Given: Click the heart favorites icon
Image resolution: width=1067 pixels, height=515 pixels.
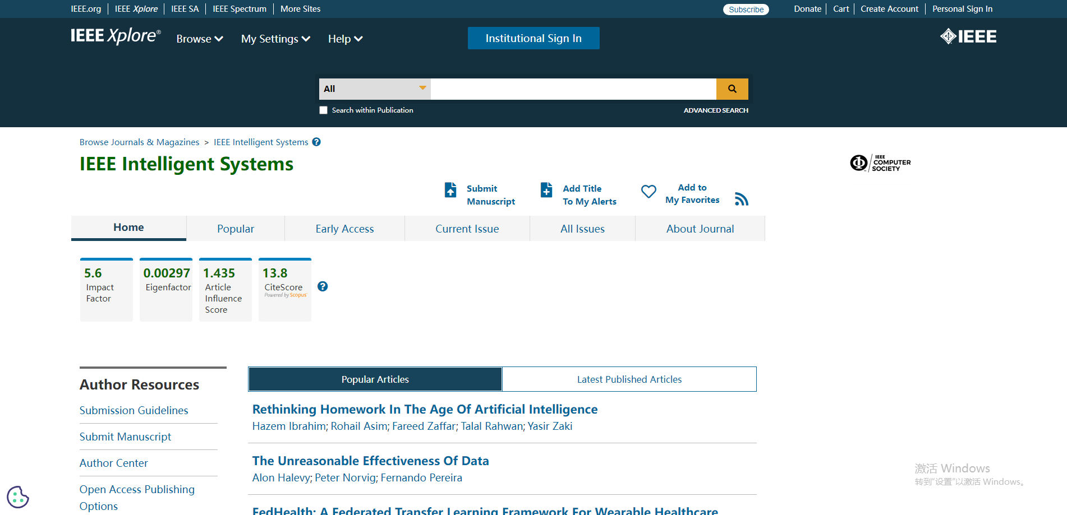Looking at the screenshot, I should (649, 192).
